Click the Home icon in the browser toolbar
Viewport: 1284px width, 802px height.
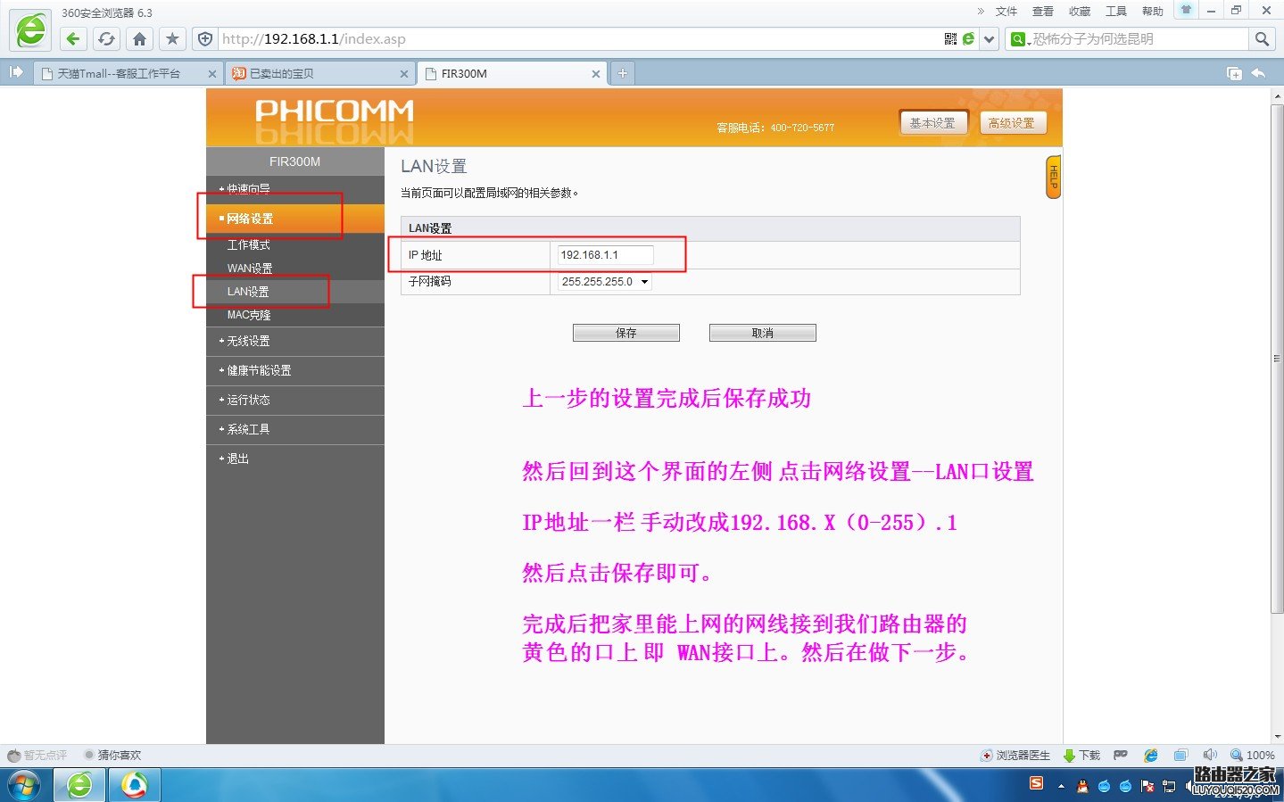(x=139, y=38)
